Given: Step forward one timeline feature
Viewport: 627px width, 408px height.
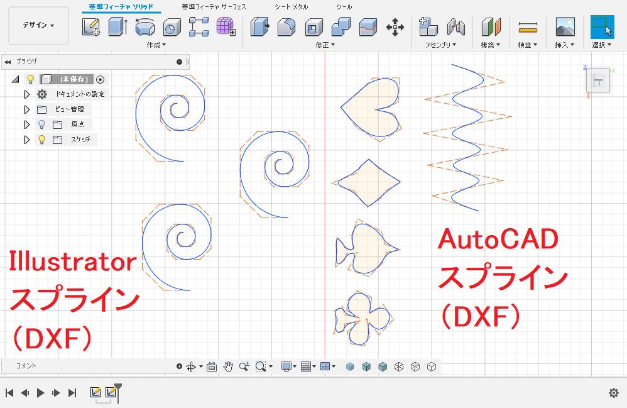Looking at the screenshot, I should pyautogui.click(x=56, y=393).
